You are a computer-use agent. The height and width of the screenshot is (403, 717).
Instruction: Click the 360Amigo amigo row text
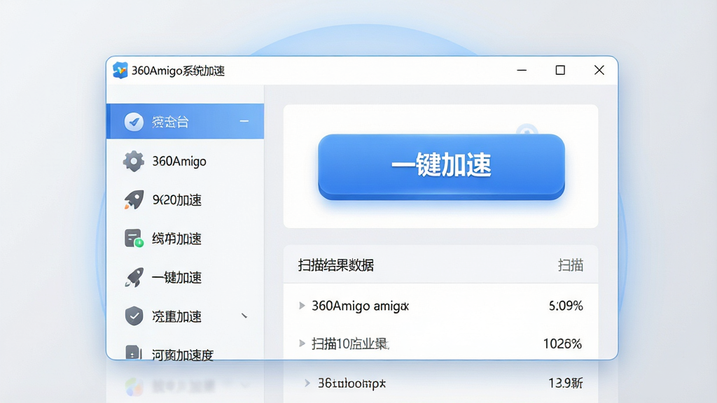point(361,306)
